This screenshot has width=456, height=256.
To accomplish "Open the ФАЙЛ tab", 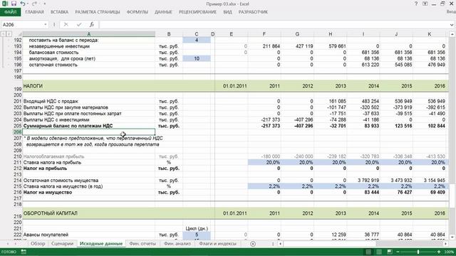I will (10, 12).
